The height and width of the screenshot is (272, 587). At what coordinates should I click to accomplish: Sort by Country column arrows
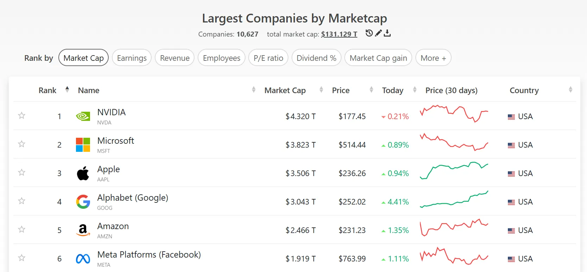[570, 90]
